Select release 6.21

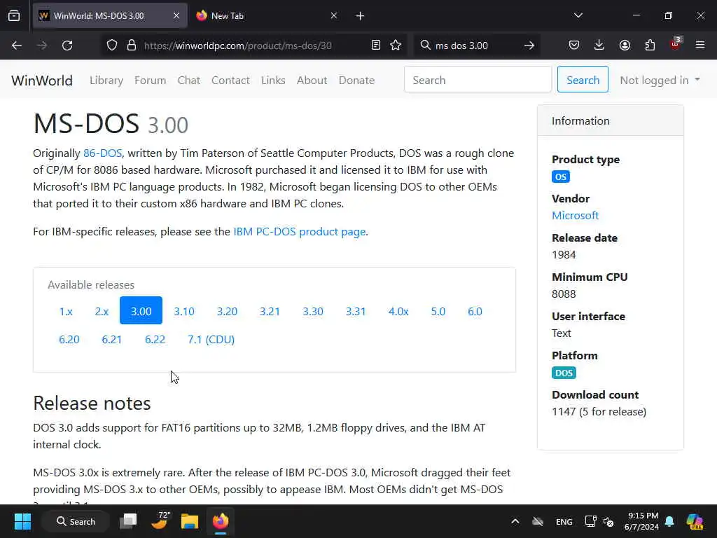(x=111, y=340)
